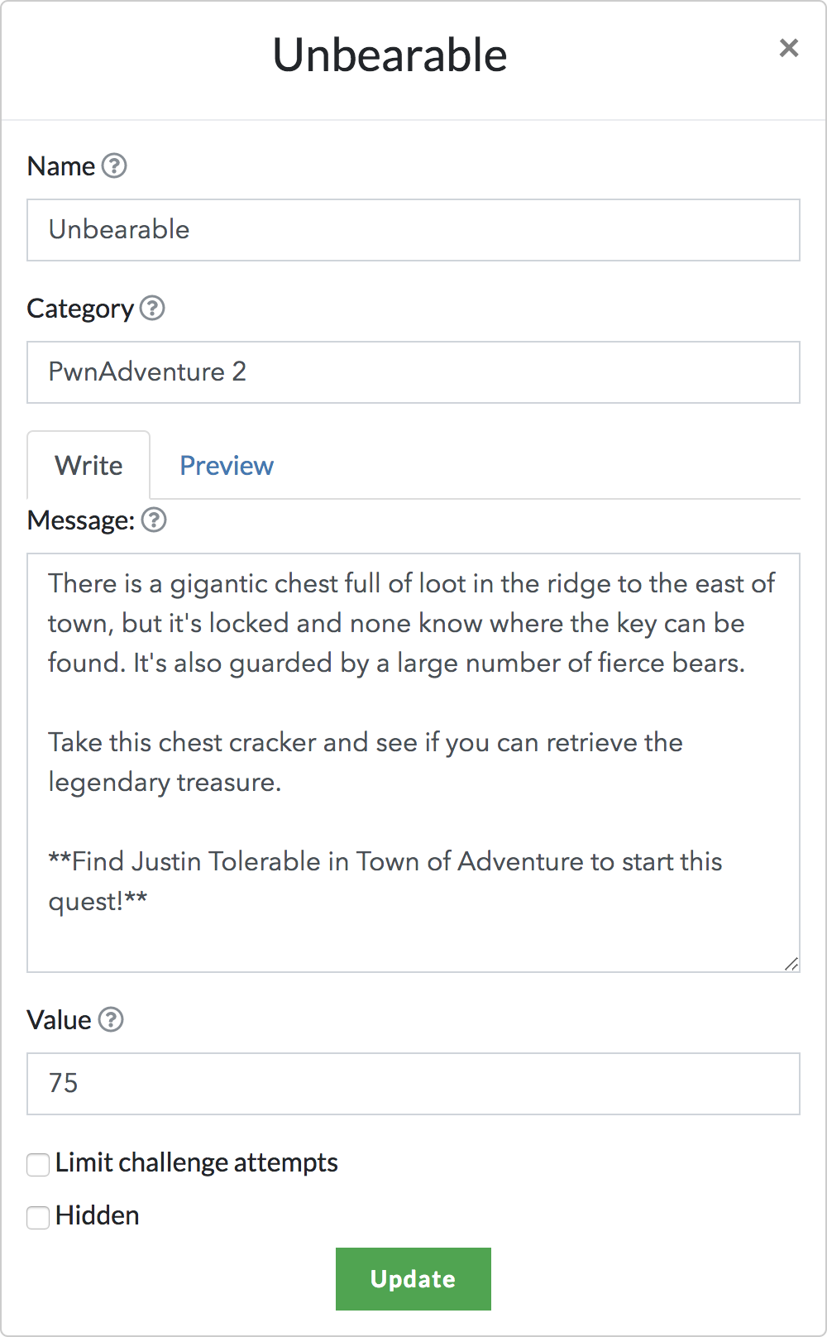Toggle the Hidden checkbox
Viewport: 827px width, 1337px height.
[x=38, y=1218]
